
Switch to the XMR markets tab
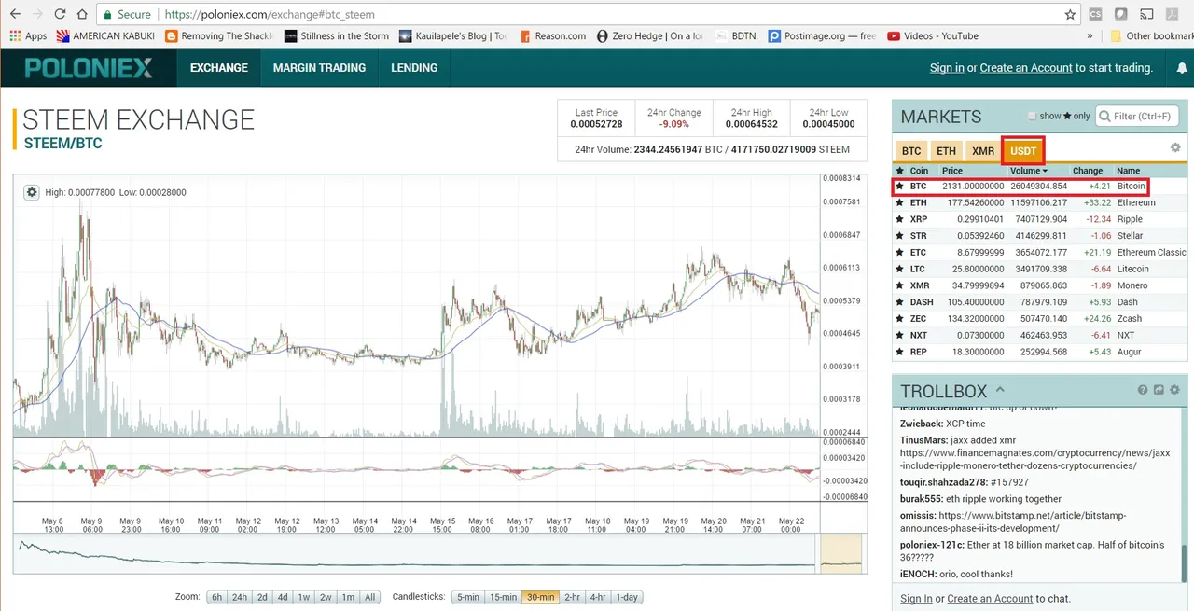pos(983,151)
